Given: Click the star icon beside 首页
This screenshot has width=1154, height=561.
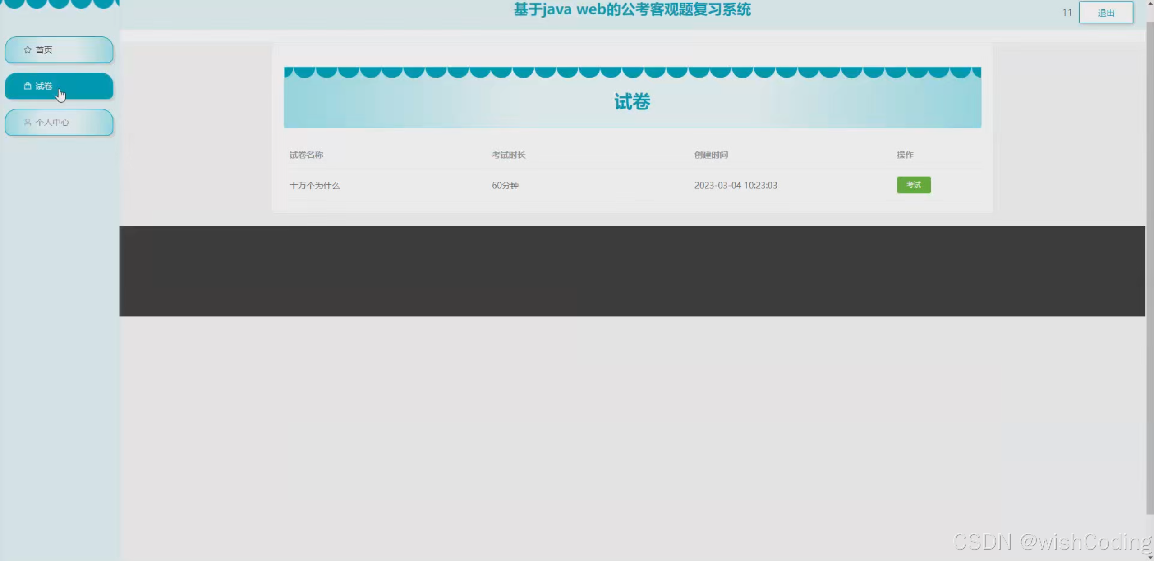Looking at the screenshot, I should pyautogui.click(x=27, y=50).
